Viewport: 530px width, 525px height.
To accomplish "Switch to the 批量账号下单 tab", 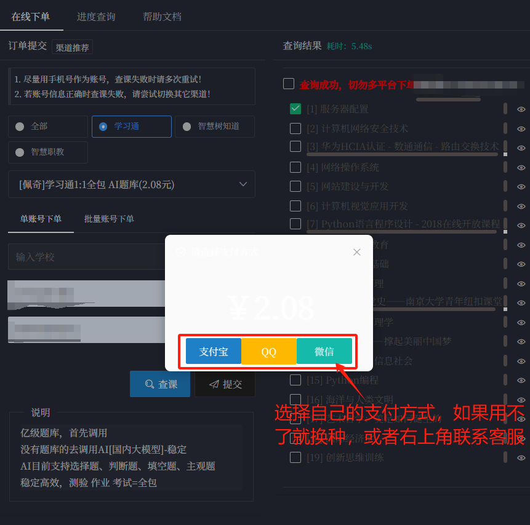I will click(x=109, y=218).
